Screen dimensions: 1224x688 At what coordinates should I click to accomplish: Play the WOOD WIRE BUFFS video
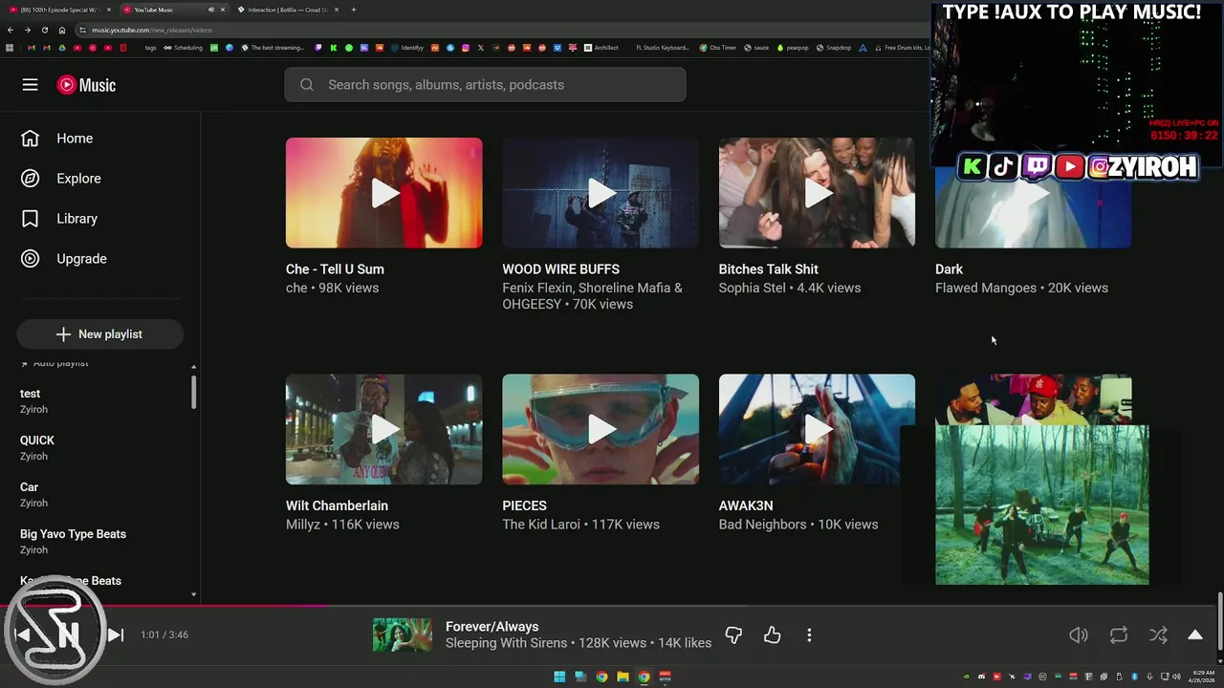coord(601,193)
